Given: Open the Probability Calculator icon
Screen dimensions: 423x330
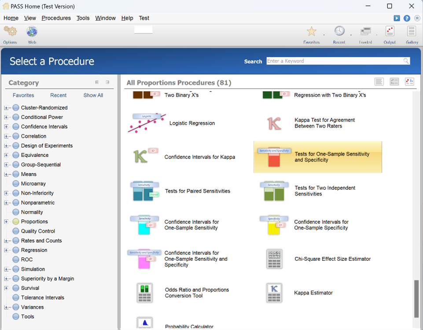Looking at the screenshot, I should [x=145, y=323].
